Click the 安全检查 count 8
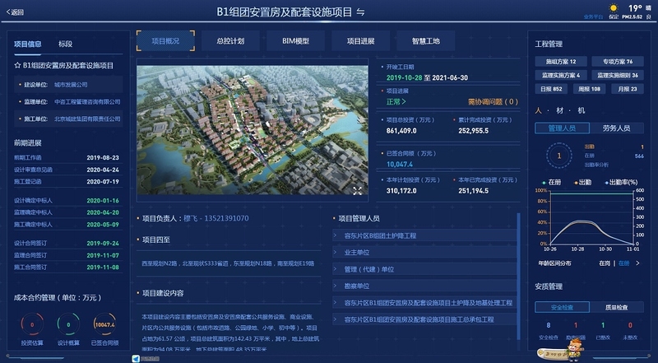Image resolution: width=658 pixels, height=363 pixels. point(549,325)
